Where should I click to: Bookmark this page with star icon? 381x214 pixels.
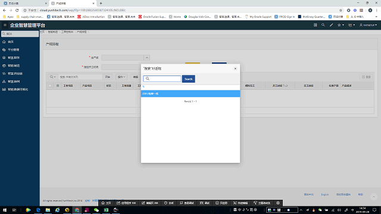coord(341,10)
